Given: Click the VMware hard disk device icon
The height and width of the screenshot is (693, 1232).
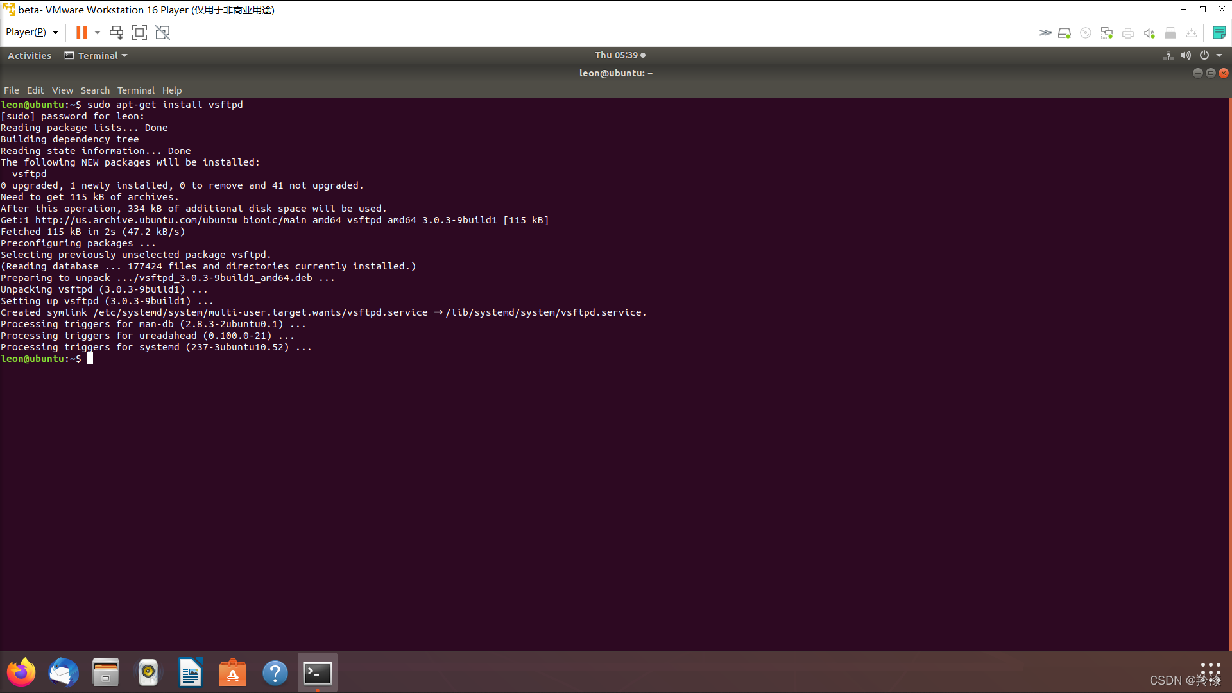Looking at the screenshot, I should pyautogui.click(x=1065, y=33).
